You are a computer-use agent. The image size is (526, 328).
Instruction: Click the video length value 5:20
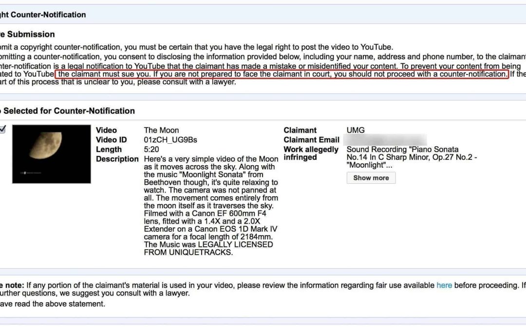tap(151, 150)
